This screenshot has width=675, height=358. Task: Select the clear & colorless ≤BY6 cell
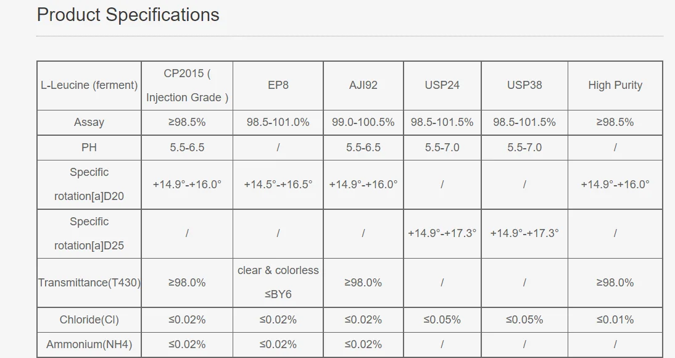pos(278,283)
